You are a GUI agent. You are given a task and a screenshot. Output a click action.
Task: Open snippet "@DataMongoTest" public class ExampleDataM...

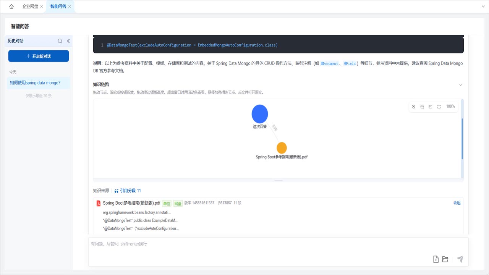[141, 220]
